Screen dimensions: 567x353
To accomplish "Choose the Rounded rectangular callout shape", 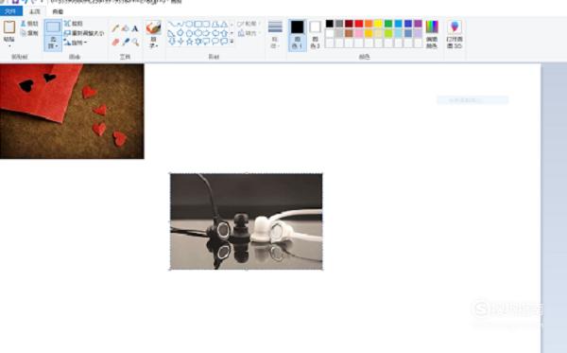I will [206, 42].
